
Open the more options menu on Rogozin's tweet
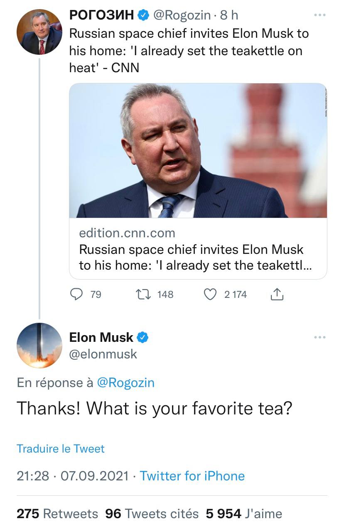tap(319, 15)
